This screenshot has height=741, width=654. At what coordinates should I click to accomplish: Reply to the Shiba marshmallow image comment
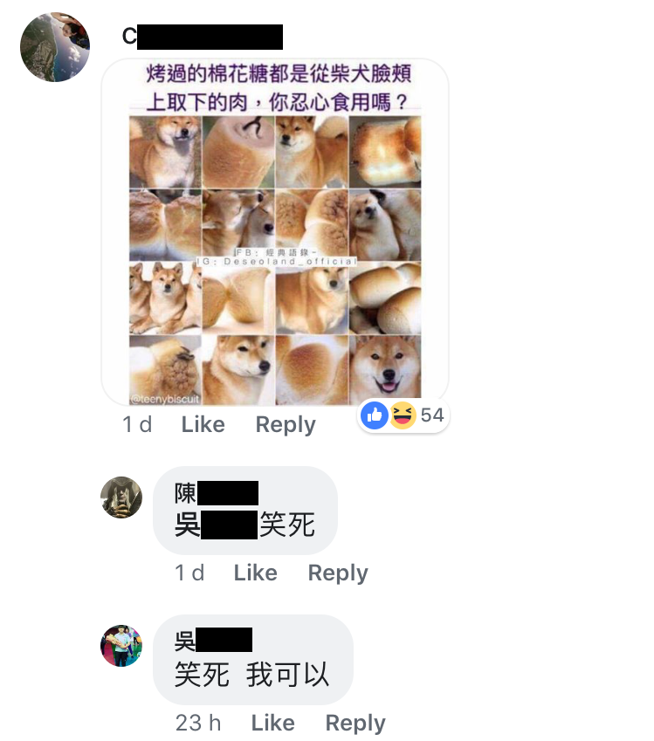[286, 424]
